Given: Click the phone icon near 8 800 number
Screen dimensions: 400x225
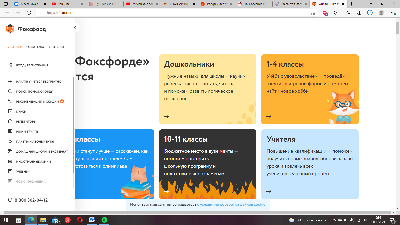Looking at the screenshot, I should coord(10,200).
